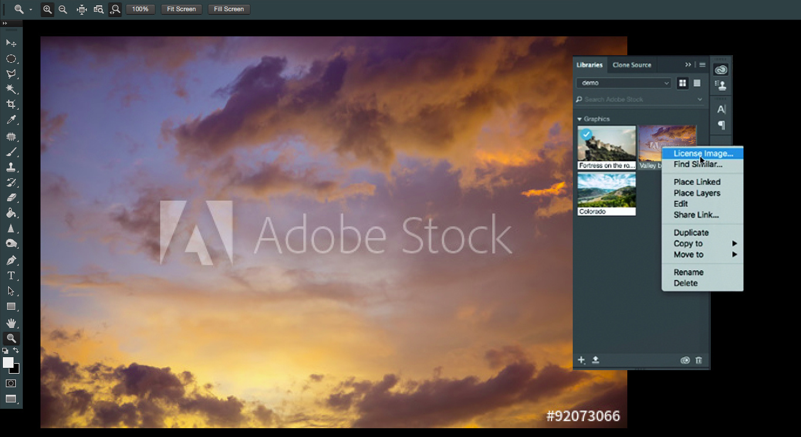Screen dimensions: 801x437
Task: Select the Spot Healing Brush tool
Action: coord(11,137)
